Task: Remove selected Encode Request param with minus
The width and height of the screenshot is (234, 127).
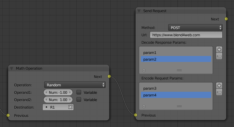Action: [219, 92]
